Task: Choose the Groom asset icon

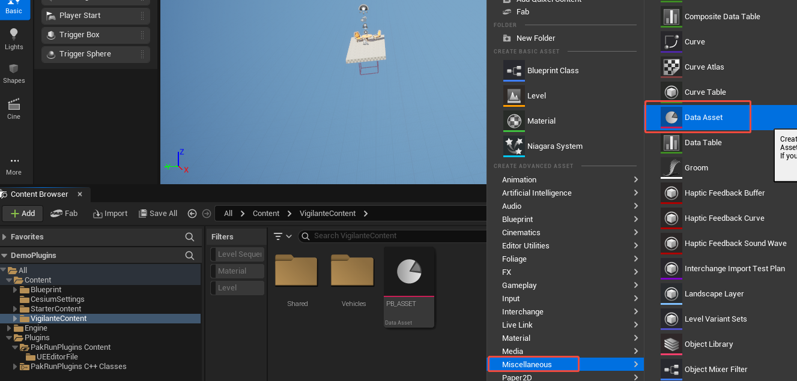Action: (x=671, y=168)
